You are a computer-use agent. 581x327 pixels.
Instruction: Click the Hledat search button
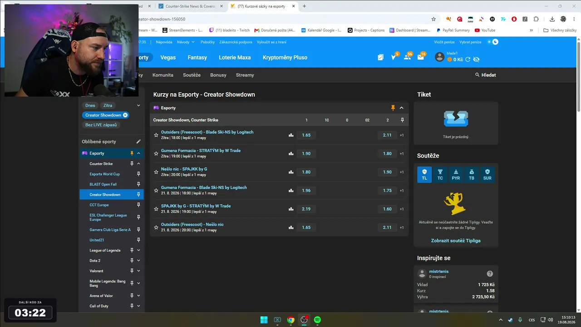point(485,75)
